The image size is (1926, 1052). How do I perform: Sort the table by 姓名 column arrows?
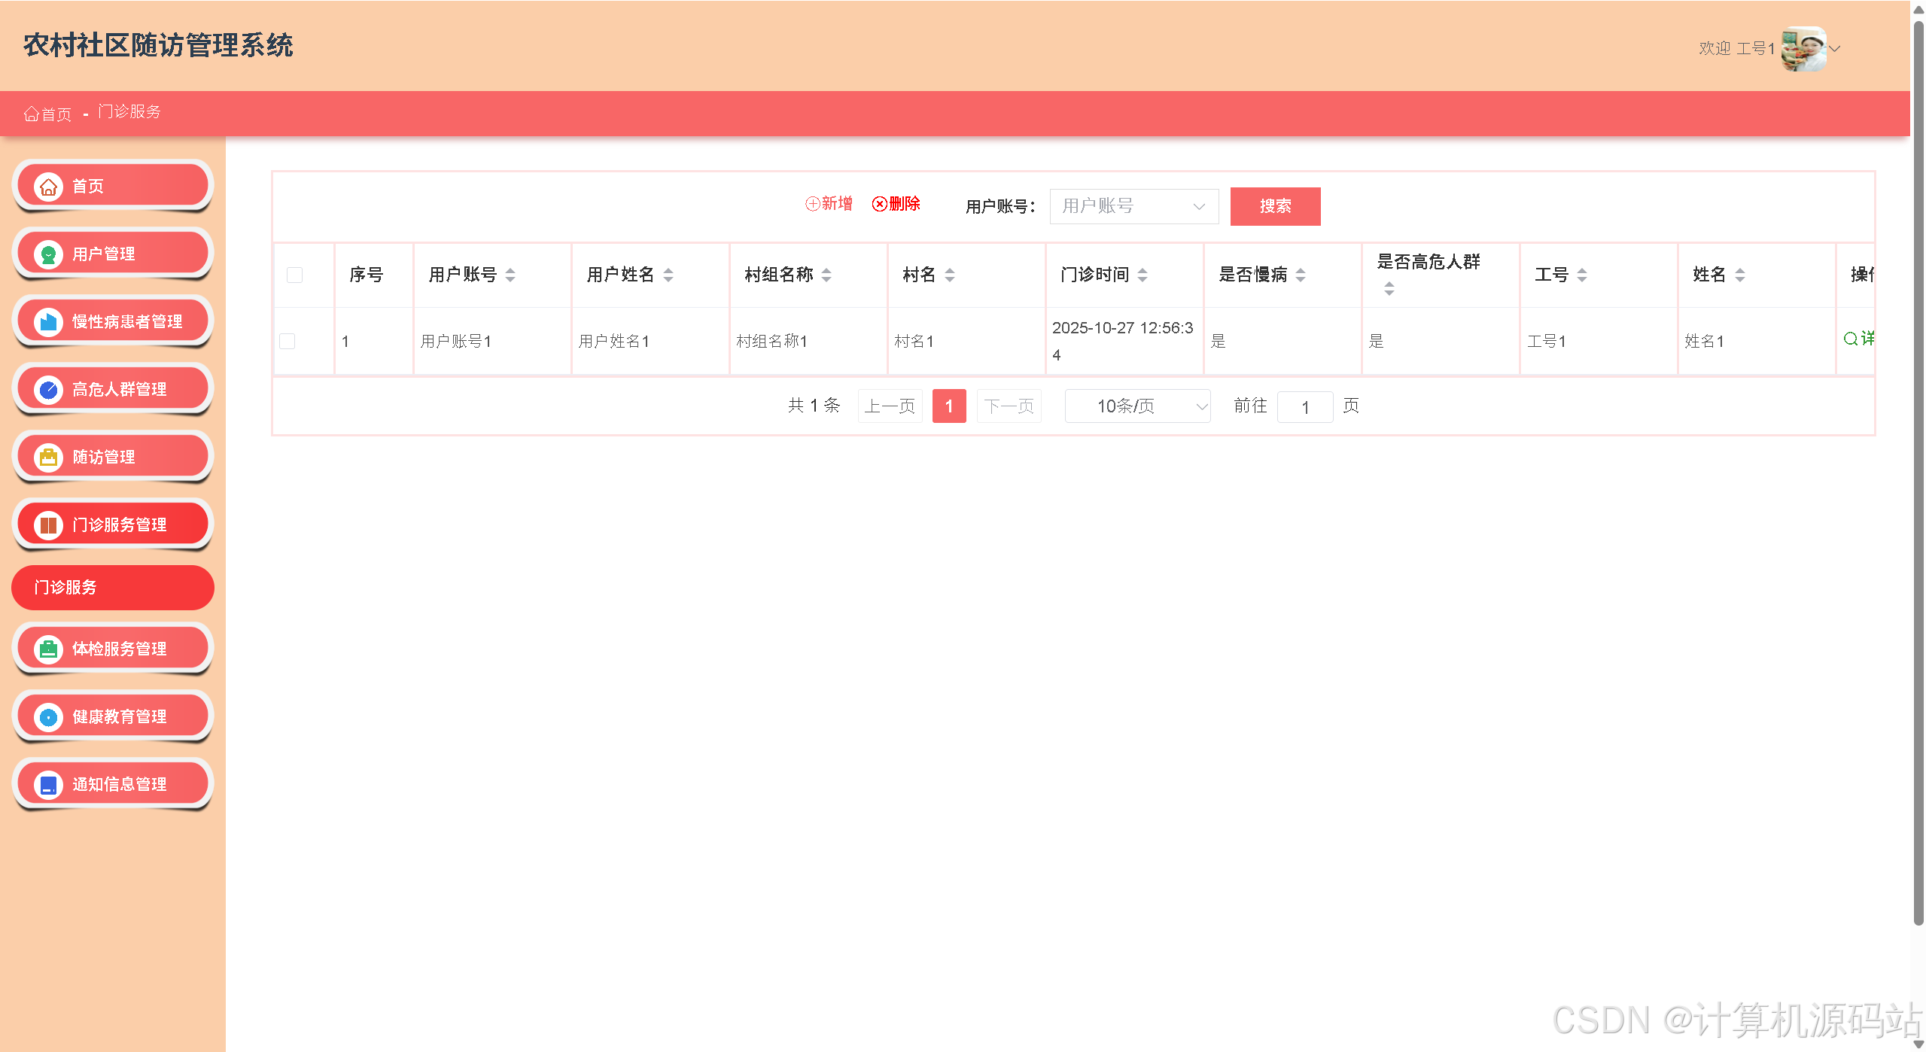(x=1740, y=275)
